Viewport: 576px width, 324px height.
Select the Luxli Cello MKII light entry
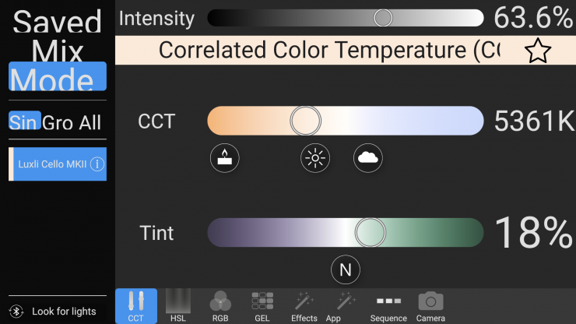coord(52,164)
